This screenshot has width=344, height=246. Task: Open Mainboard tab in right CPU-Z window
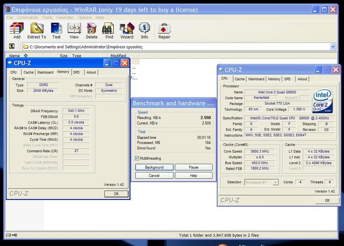[256, 79]
